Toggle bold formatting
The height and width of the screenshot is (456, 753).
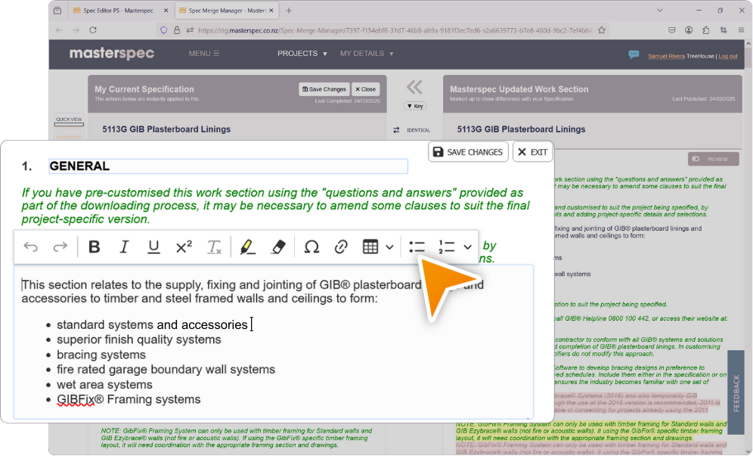tap(94, 247)
